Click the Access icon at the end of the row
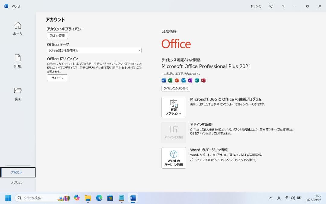Image resolution: width=326 pixels, height=204 pixels. point(203,80)
